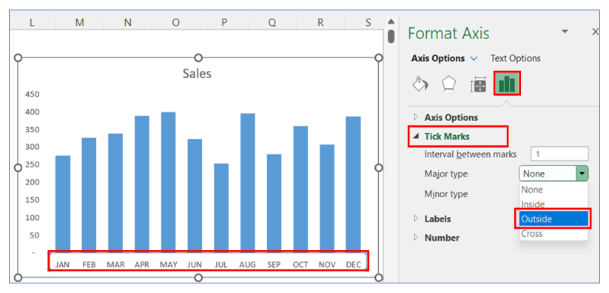The height and width of the screenshot is (293, 609).
Task: Open the Major type dropdown arrow
Action: click(582, 174)
